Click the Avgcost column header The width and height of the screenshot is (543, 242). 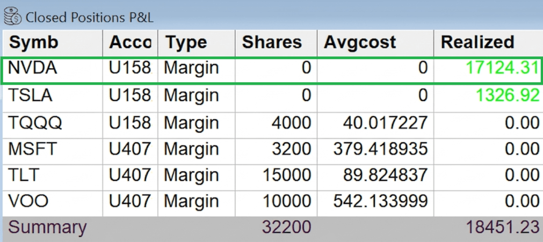[360, 42]
